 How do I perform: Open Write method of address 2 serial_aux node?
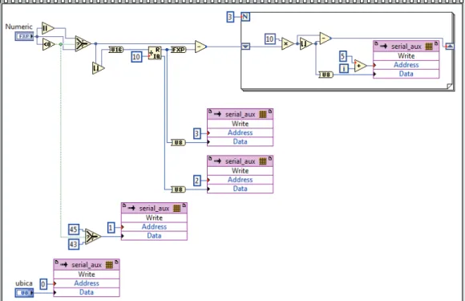pyautogui.click(x=240, y=171)
